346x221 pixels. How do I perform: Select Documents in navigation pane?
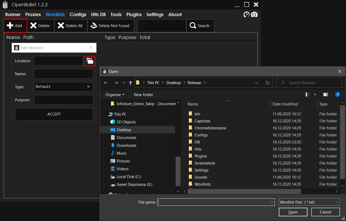coord(126,138)
